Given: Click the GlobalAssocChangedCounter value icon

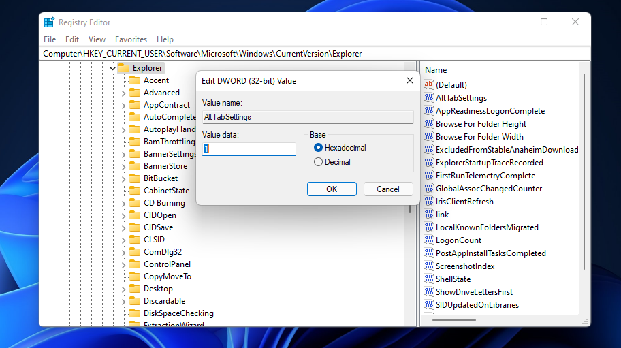Looking at the screenshot, I should click(x=428, y=188).
